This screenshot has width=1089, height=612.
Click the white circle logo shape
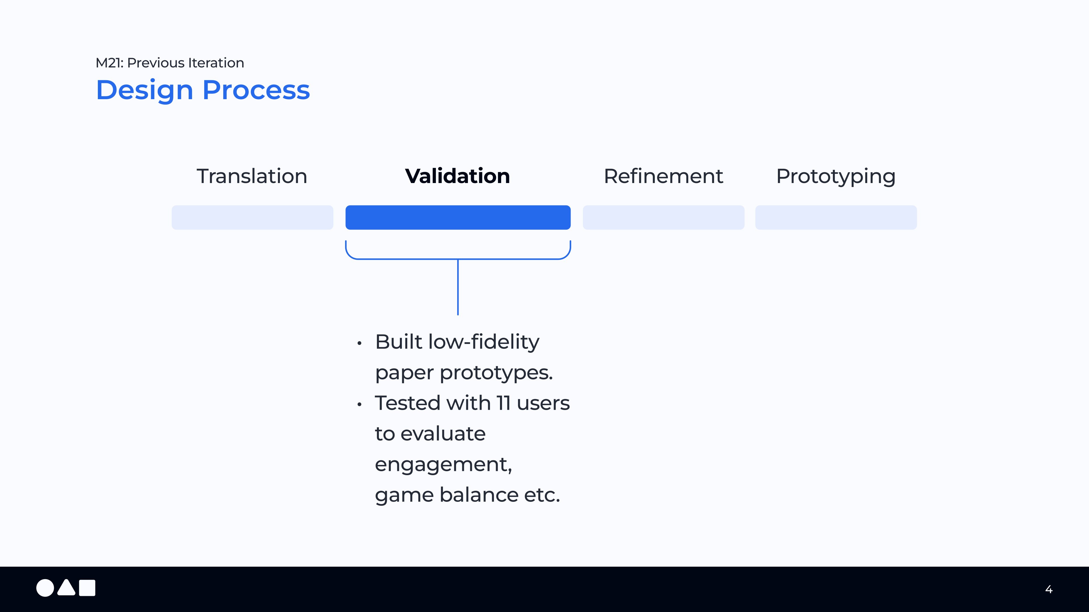[x=45, y=588]
